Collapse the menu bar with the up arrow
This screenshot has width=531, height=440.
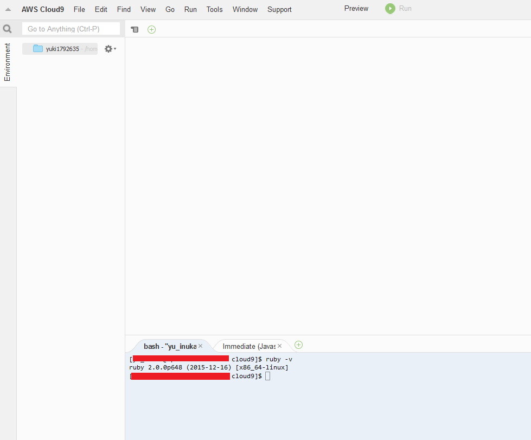pos(8,9)
